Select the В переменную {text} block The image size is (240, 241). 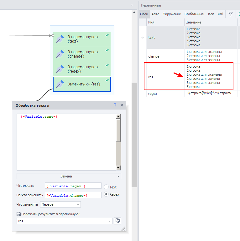tap(82, 39)
